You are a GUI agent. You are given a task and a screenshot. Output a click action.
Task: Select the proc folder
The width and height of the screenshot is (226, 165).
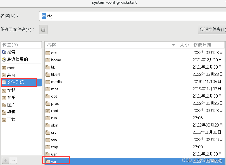pyautogui.click(x=134, y=103)
